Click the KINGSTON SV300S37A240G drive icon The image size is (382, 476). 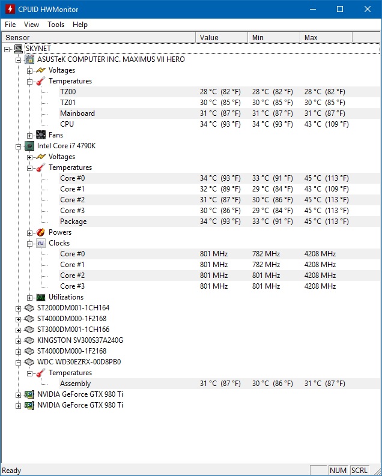coord(29,340)
